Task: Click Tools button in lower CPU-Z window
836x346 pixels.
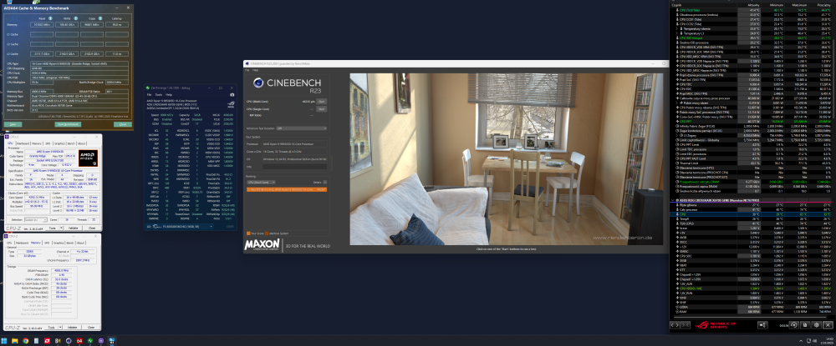Action: coord(51,328)
